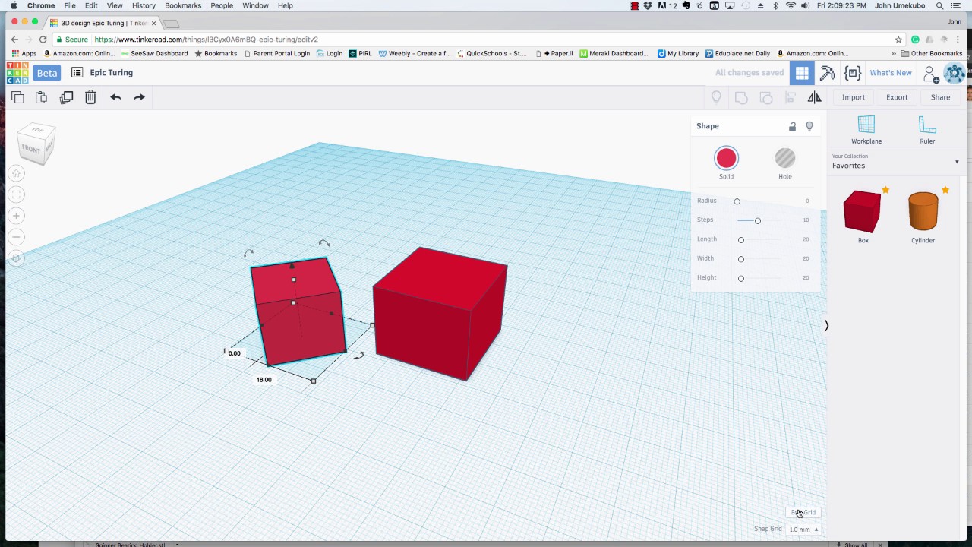The height and width of the screenshot is (547, 972).
Task: Copy the selected shape
Action: [17, 97]
